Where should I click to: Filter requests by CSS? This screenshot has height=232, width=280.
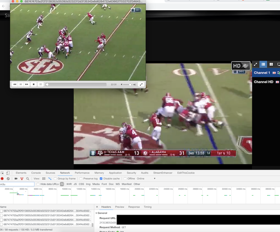pyautogui.click(x=81, y=184)
